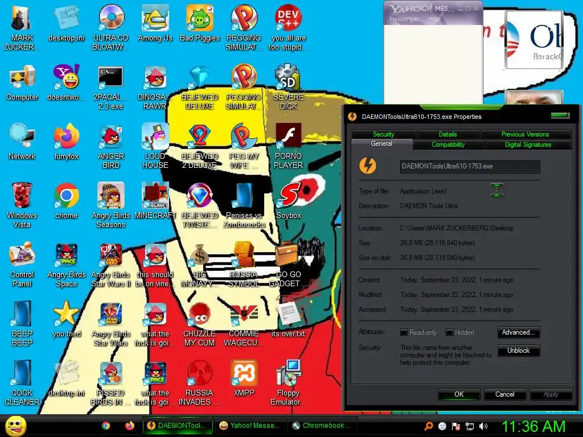Select the 'you tried' star icon
This screenshot has width=583, height=437.
click(x=66, y=319)
